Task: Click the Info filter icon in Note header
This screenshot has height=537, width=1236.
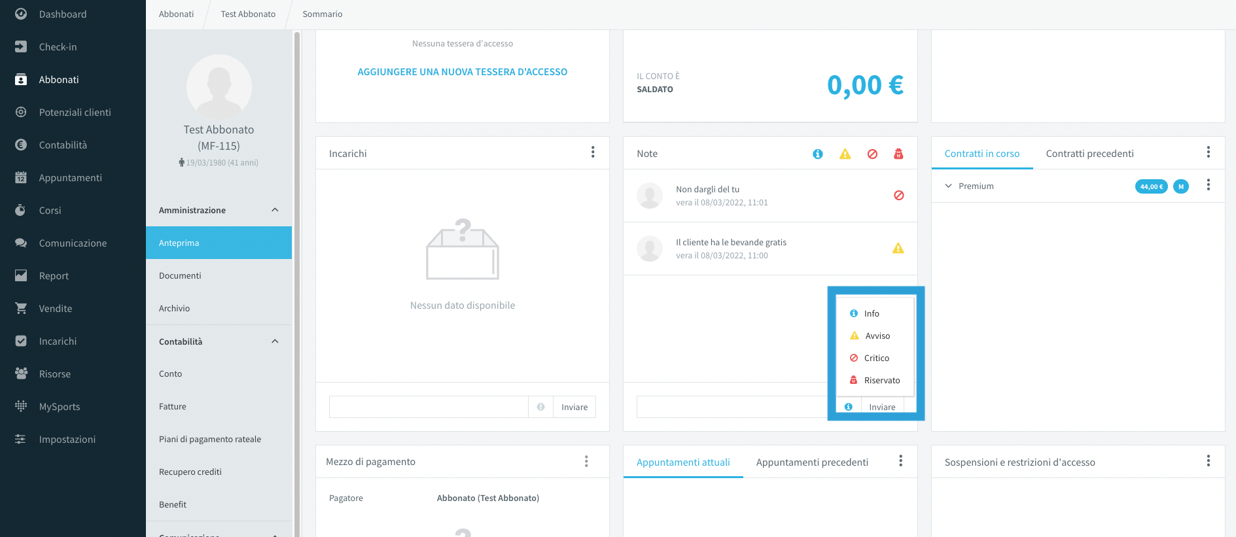Action: [817, 154]
